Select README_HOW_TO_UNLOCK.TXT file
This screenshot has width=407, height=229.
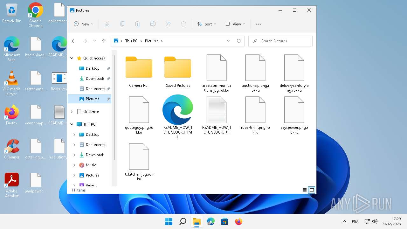pyautogui.click(x=217, y=115)
